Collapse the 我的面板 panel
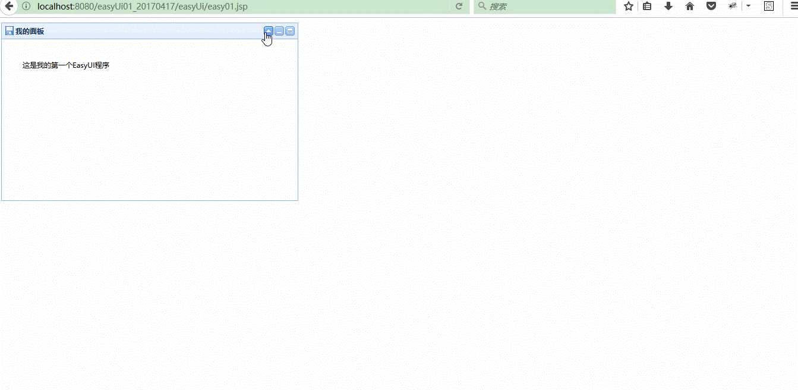The width and height of the screenshot is (798, 390). 269,31
